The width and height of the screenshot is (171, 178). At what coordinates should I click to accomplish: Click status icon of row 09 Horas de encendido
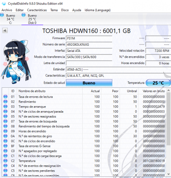(x=5, y=131)
